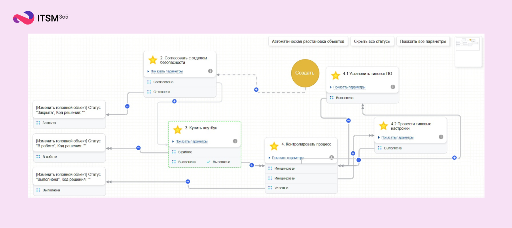Expand "Показать параметры" in "3. Купить ноутбук"
Image resolution: width=512 pixels, height=228 pixels.
point(191,142)
